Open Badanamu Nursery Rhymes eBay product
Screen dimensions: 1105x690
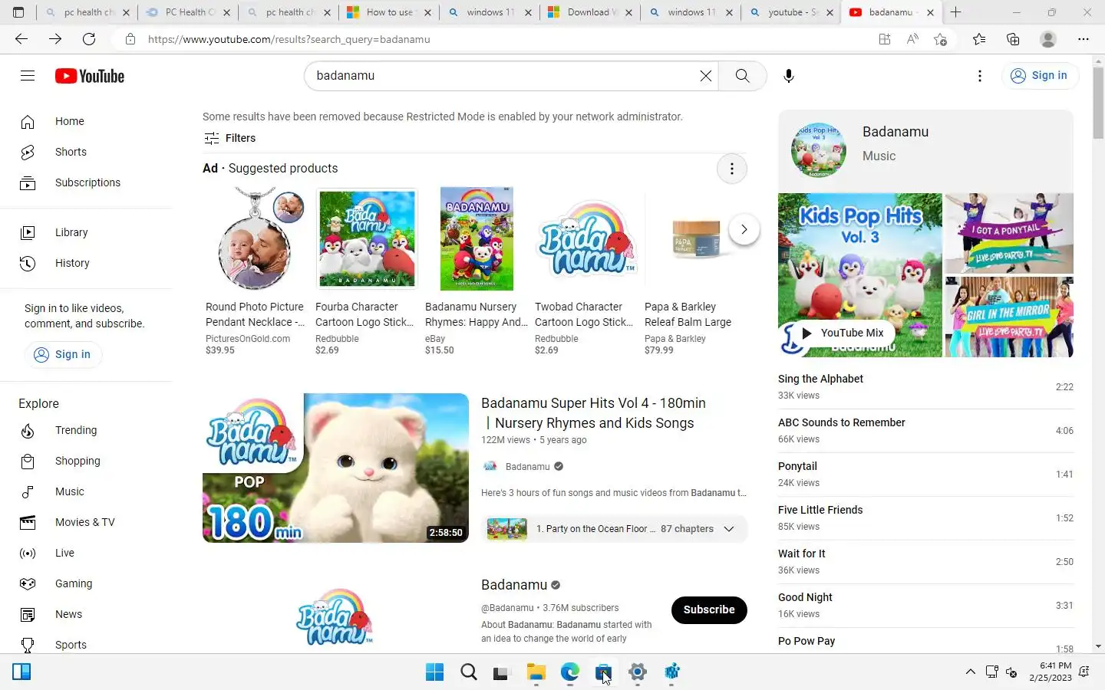coord(477,271)
